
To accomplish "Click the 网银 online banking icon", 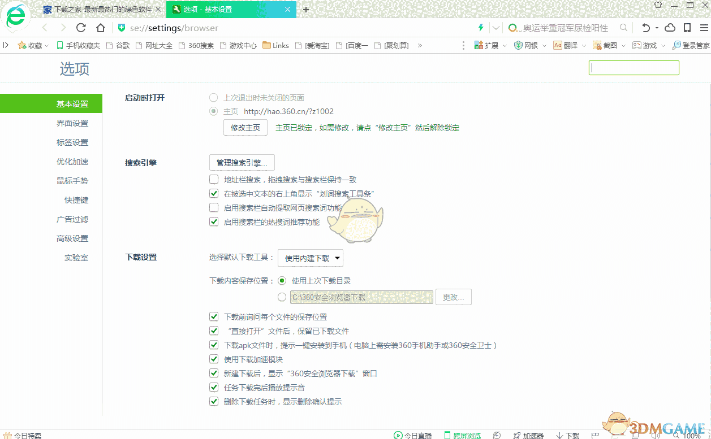I will pyautogui.click(x=526, y=46).
